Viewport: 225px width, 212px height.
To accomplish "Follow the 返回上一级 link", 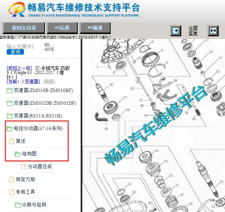I will (19, 68).
